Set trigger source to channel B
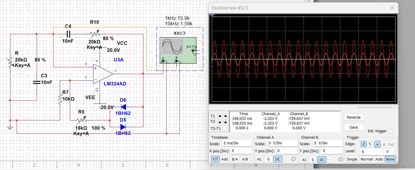The image size is (415, 170). pos(384,144)
